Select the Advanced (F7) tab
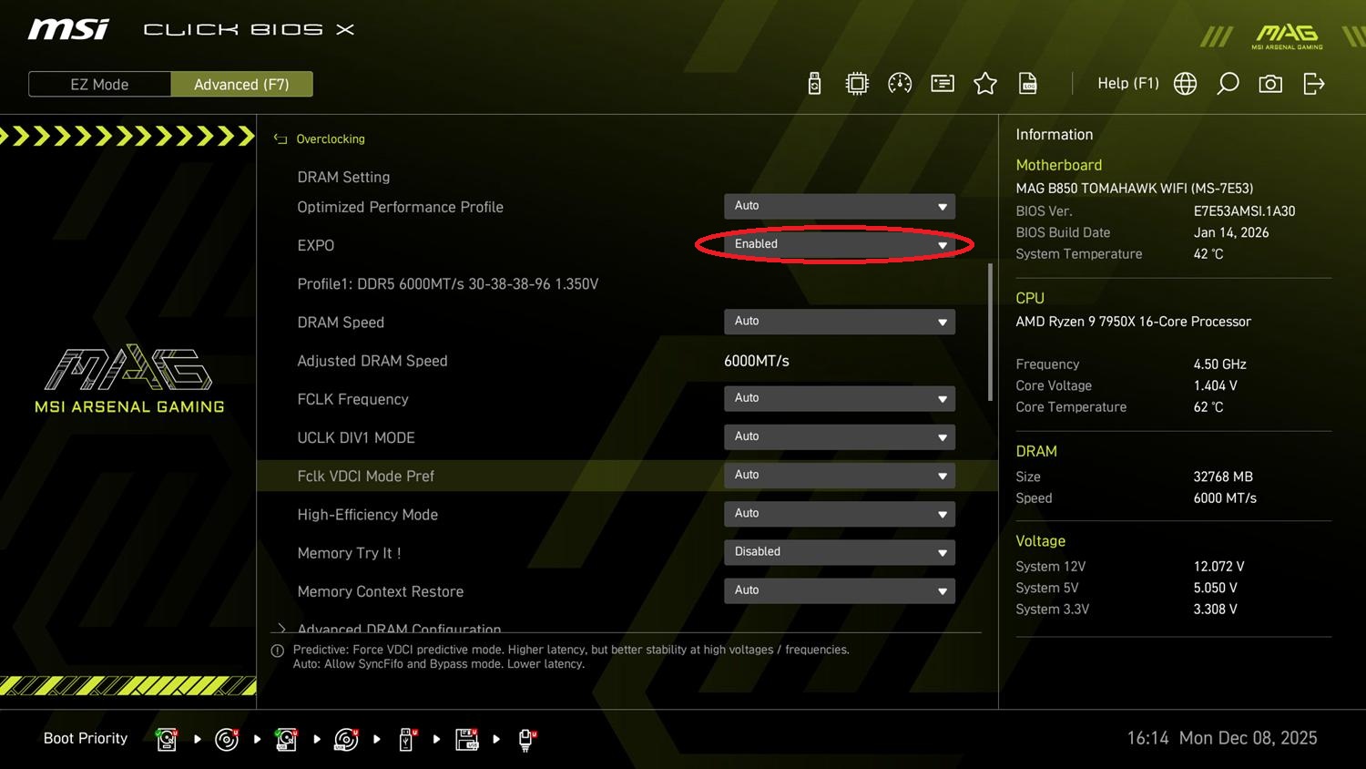 point(241,85)
